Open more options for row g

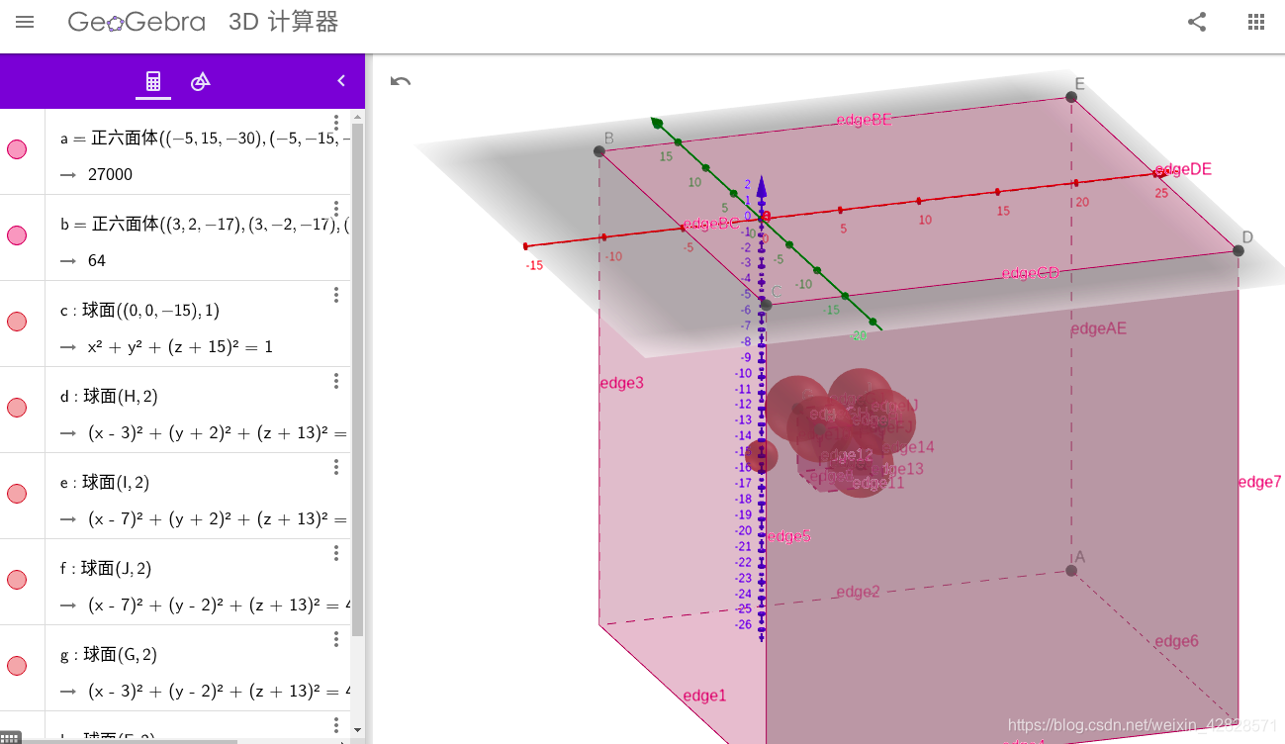coord(336,639)
